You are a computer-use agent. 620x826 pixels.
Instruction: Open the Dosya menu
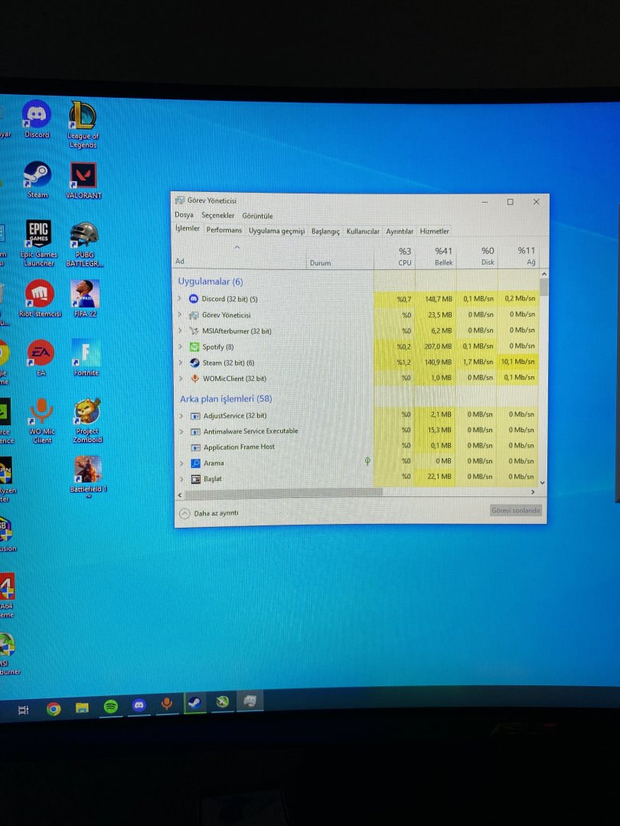(184, 215)
